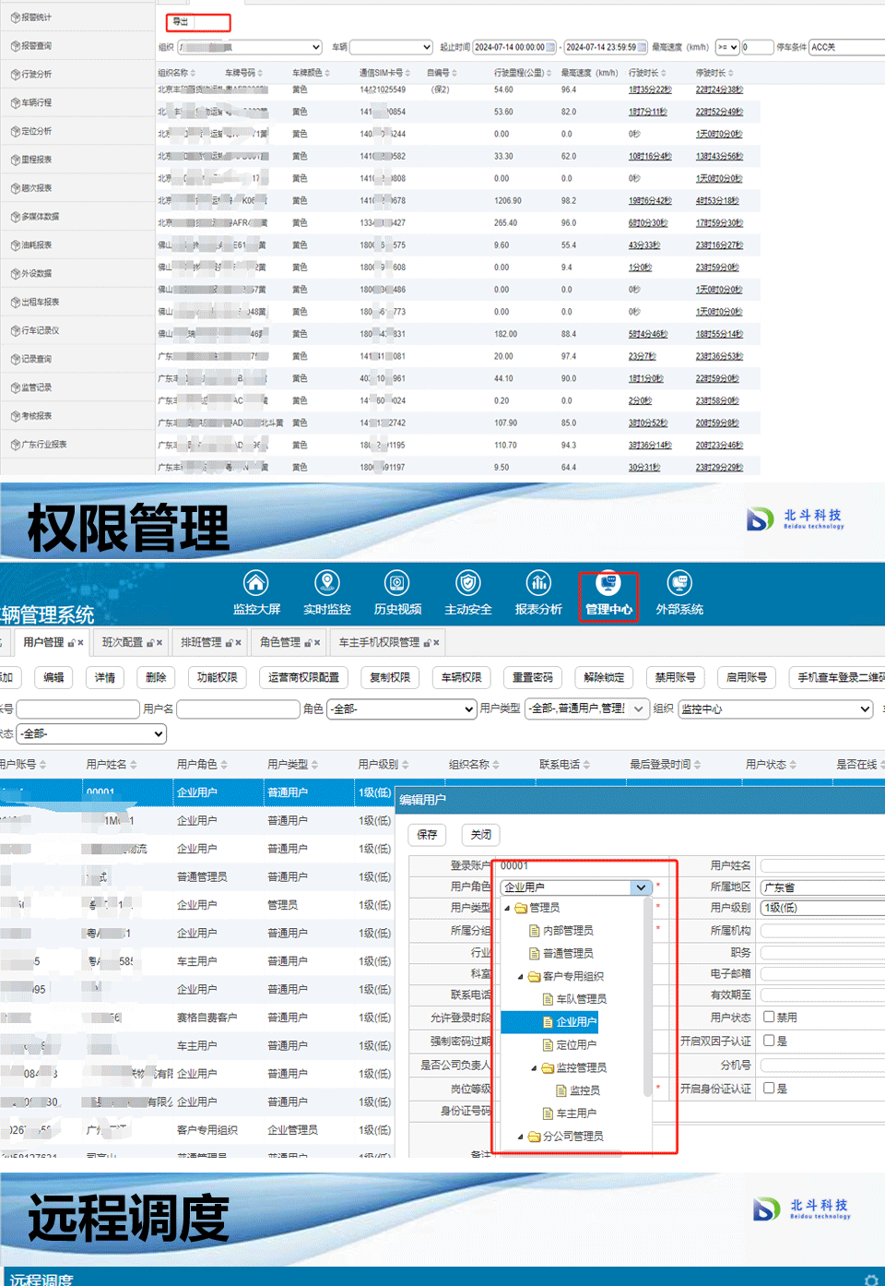Select 定位用户 in the role tree
Viewport: 885px width, 1286px height.
[x=576, y=1045]
